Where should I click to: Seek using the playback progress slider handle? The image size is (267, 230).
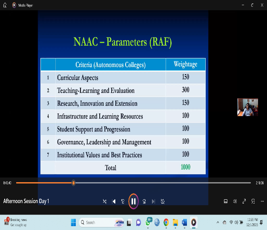pos(73,183)
